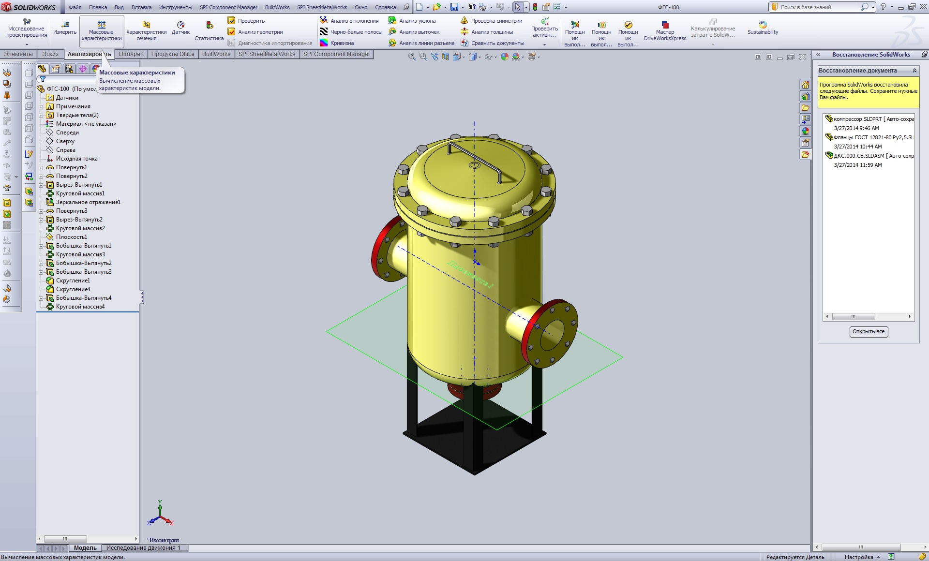Viewport: 929px width, 561px height.
Task: Switch to the Элементы tab
Action: coord(18,54)
